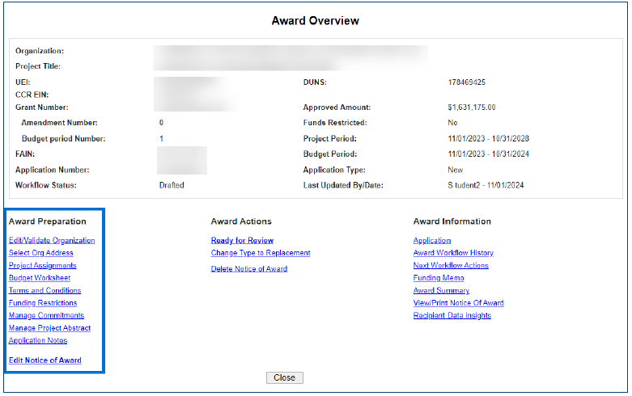View the Award Summary
Image resolution: width=632 pixels, height=396 pixels.
[x=441, y=290]
